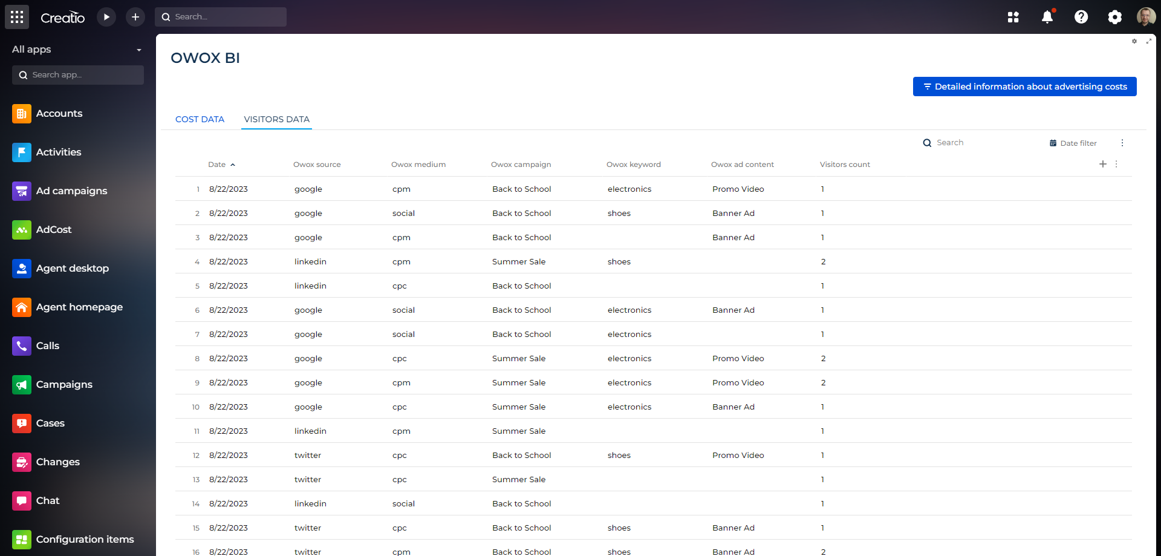Open the AdCost app icon in sidebar

[x=22, y=230]
